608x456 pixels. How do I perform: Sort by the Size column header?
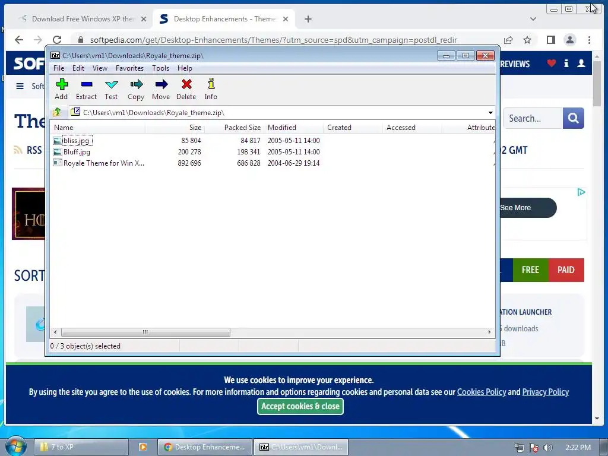175,128
